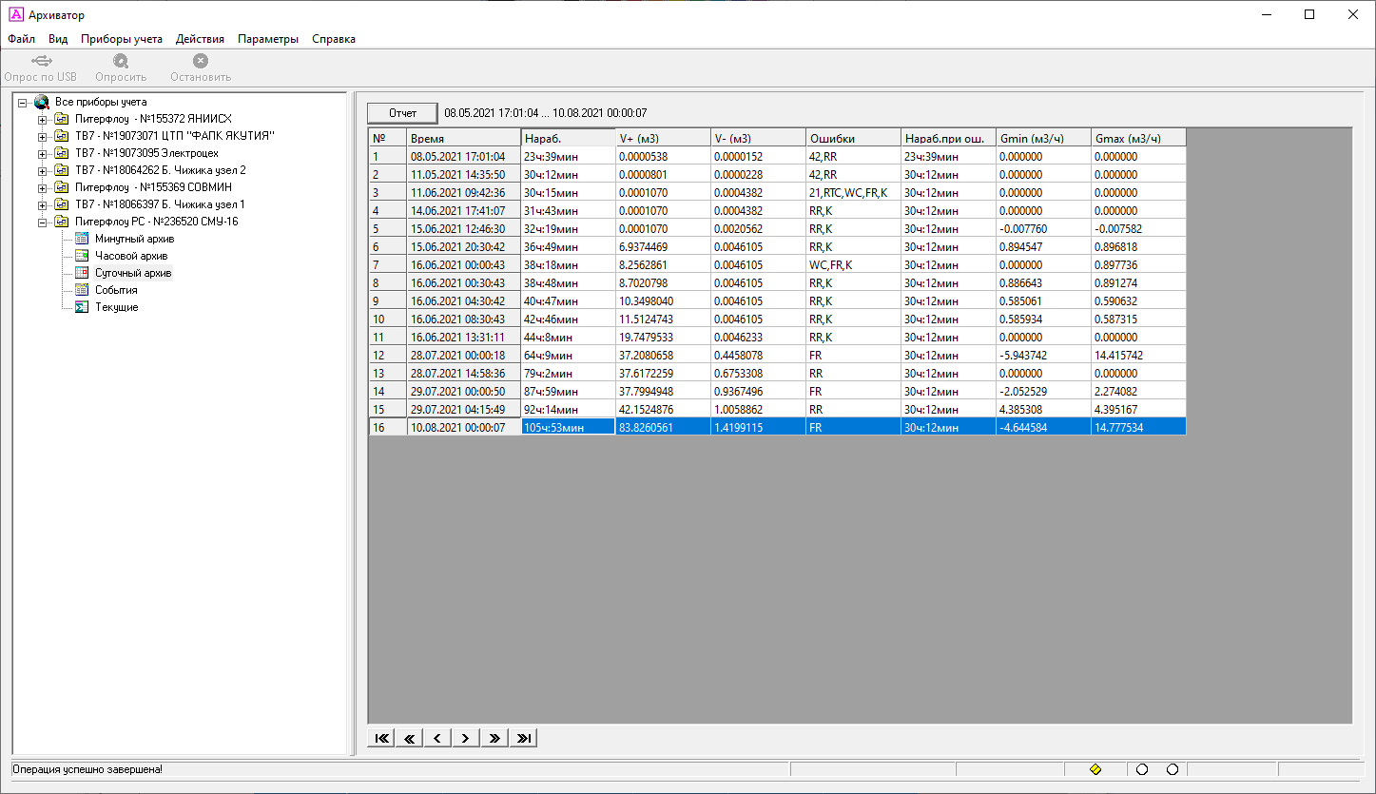Open the Действия menu

point(200,39)
